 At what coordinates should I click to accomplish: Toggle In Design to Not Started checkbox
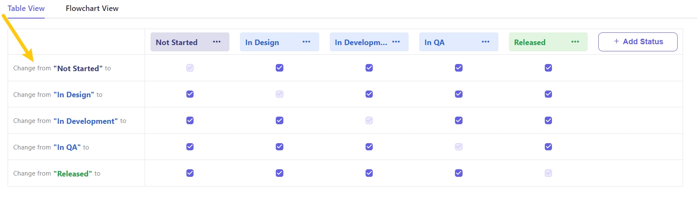[x=190, y=94]
